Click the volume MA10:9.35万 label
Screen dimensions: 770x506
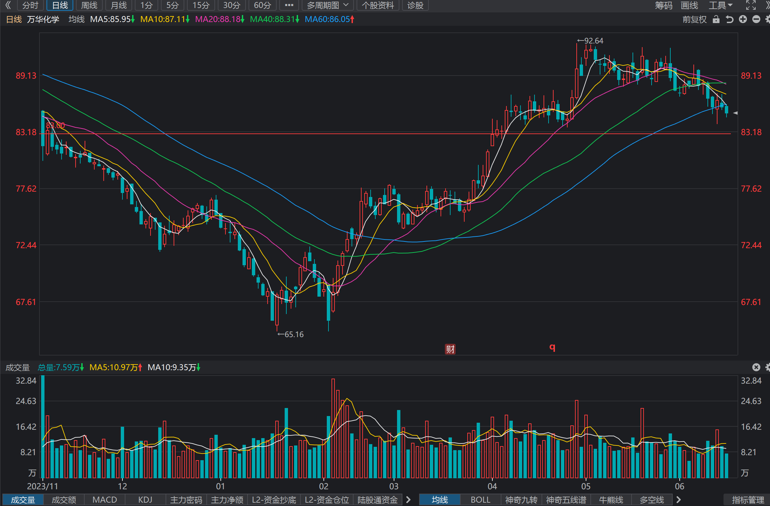pyautogui.click(x=174, y=368)
